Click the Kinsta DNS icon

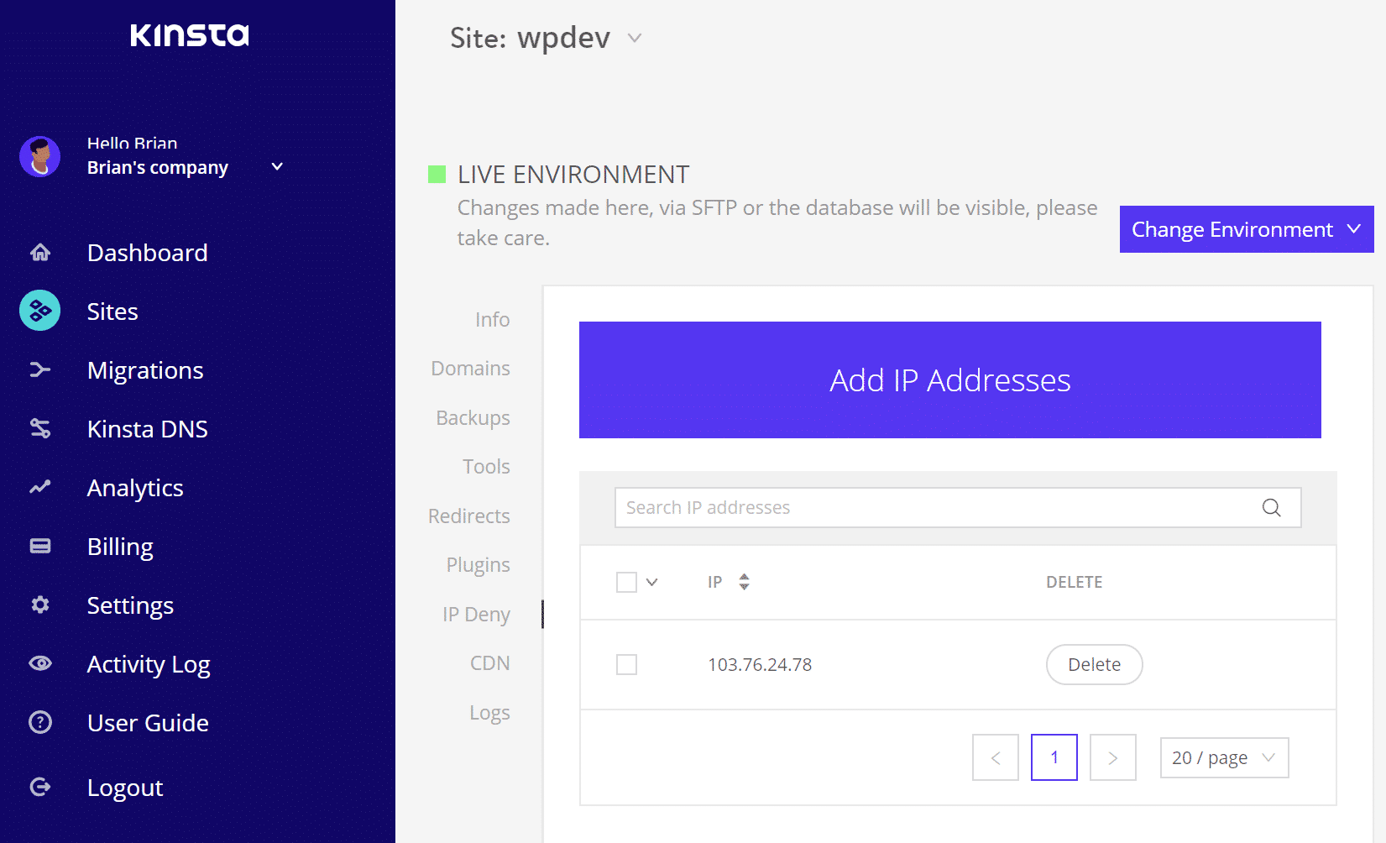pos(39,428)
